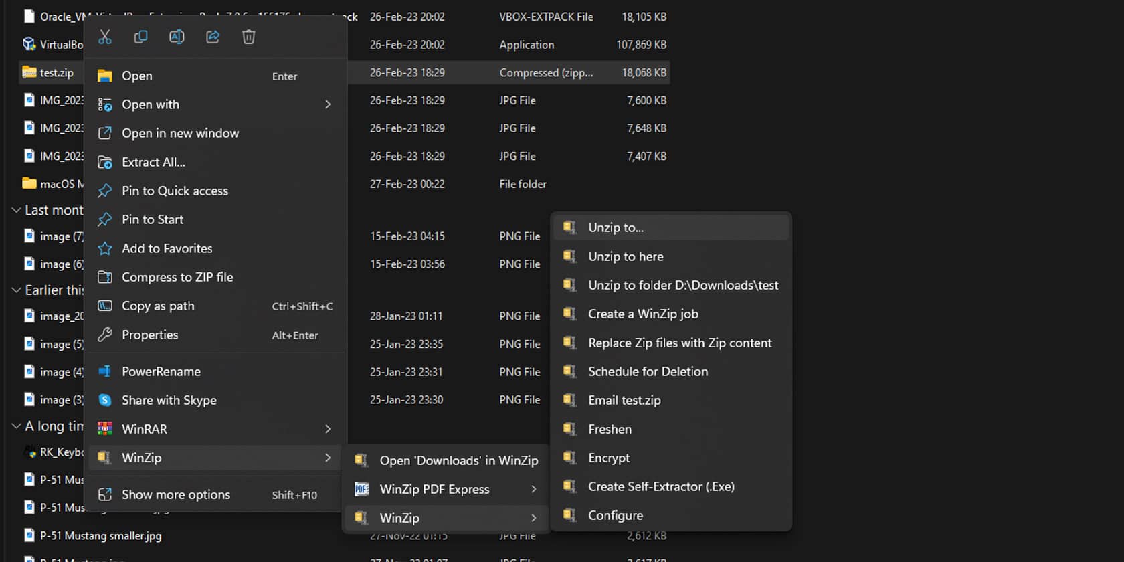Select Create Self-Extractor (.Exe)
Image resolution: width=1124 pixels, height=562 pixels.
pyautogui.click(x=671, y=486)
